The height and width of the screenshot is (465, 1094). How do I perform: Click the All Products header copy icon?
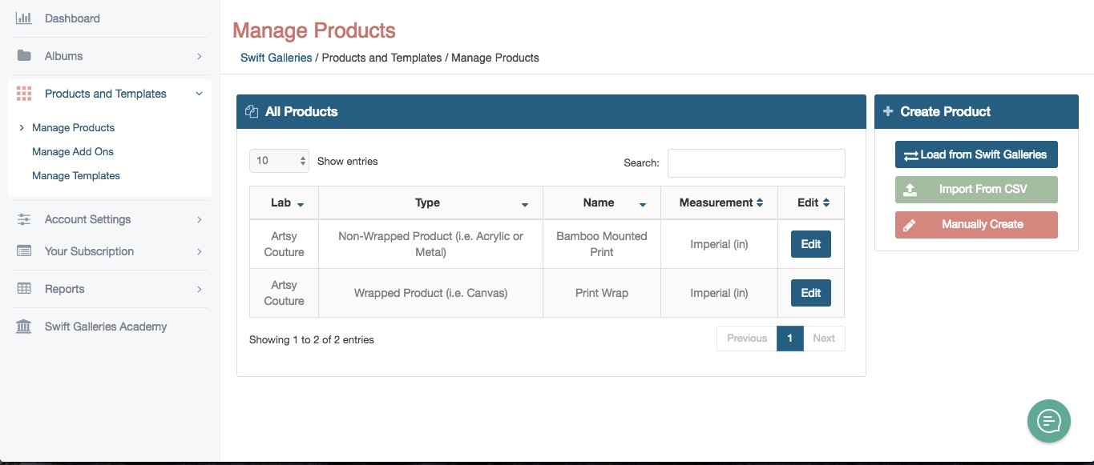252,112
